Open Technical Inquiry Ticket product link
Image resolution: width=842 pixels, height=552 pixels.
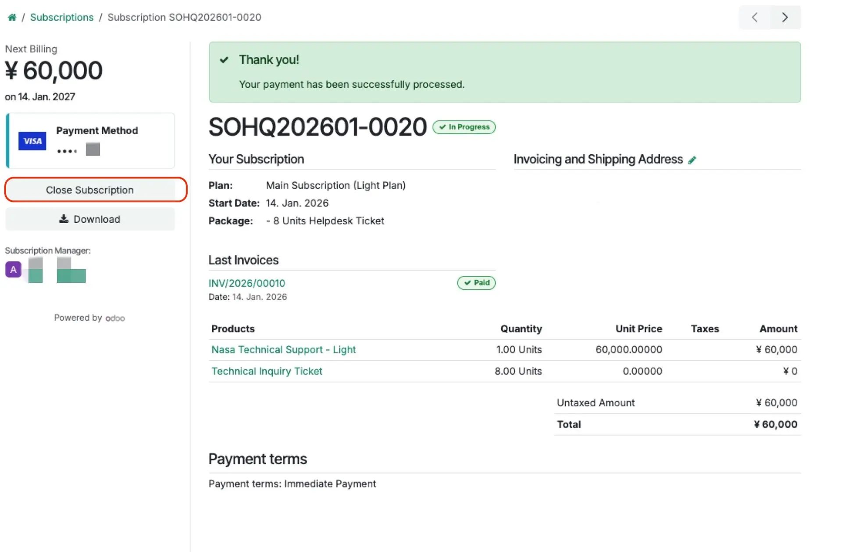[x=267, y=371]
